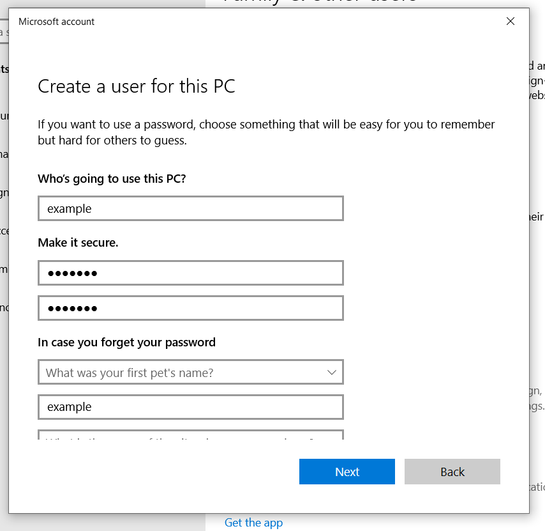Click "In case you forget your password" label
545x531 pixels.
(126, 342)
